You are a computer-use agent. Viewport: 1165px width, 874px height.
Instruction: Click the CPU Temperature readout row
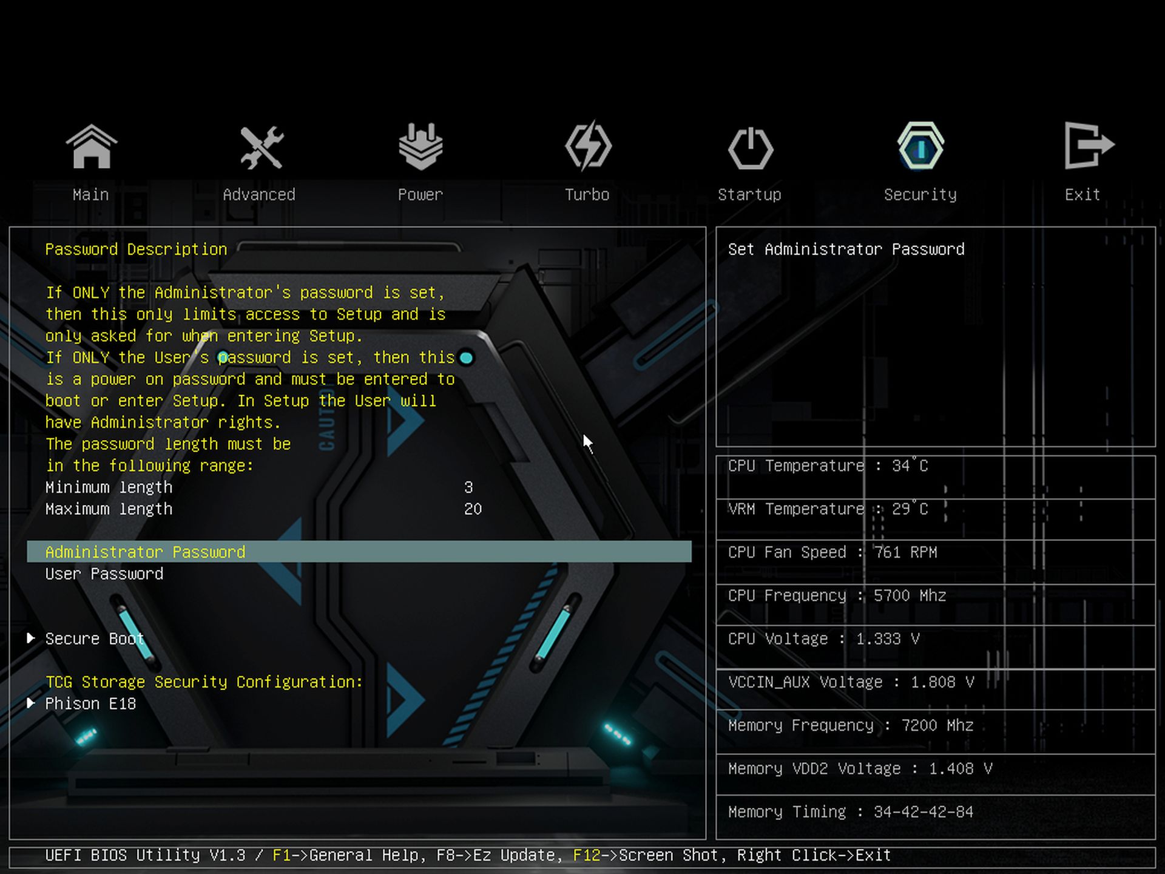pos(828,466)
